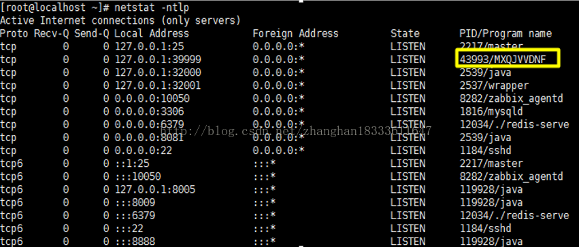Click 'tcp' protocol on the 0.0.0.0:22 row
The width and height of the screenshot is (579, 247).
coord(8,150)
